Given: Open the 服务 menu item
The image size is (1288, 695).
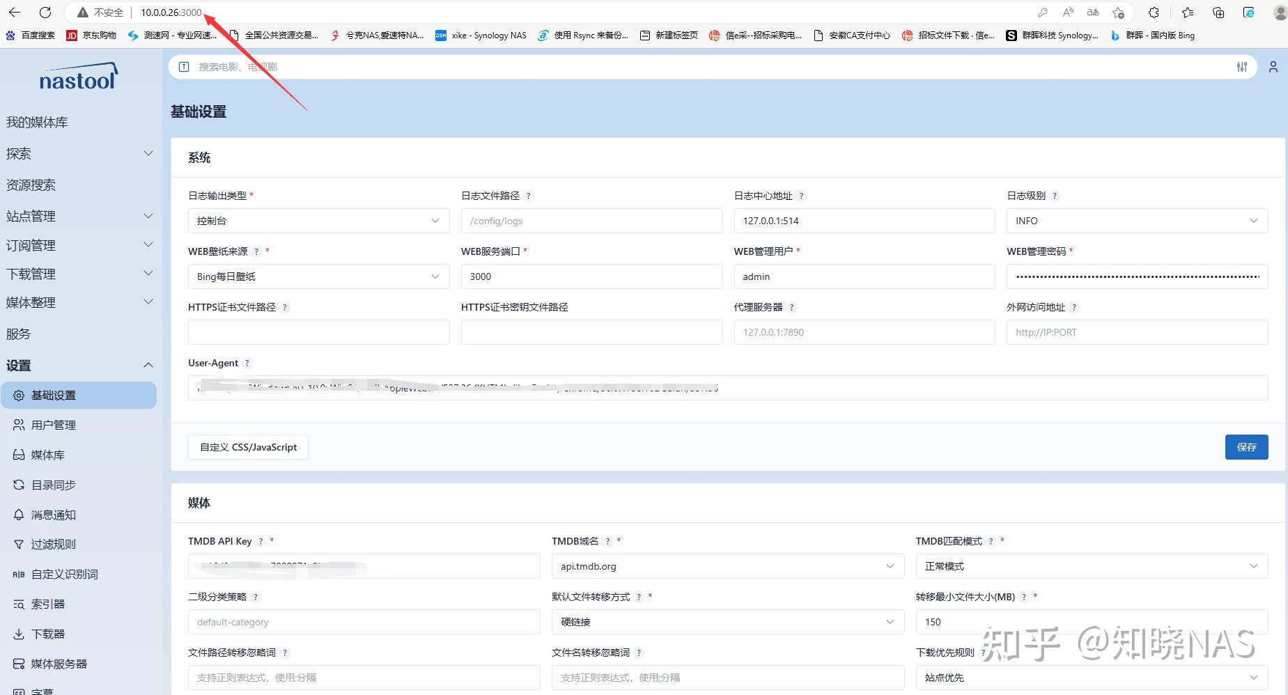Looking at the screenshot, I should click(19, 334).
